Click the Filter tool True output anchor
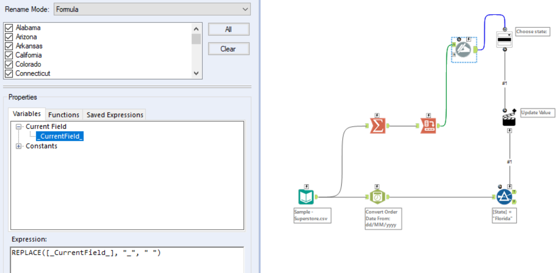The image size is (560, 273). (514, 192)
